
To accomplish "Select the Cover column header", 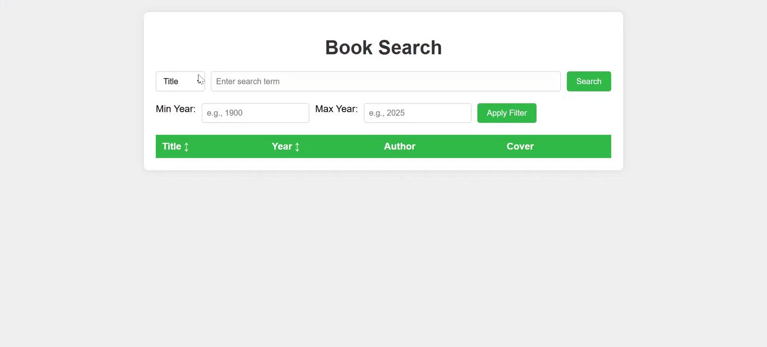I will tap(520, 147).
